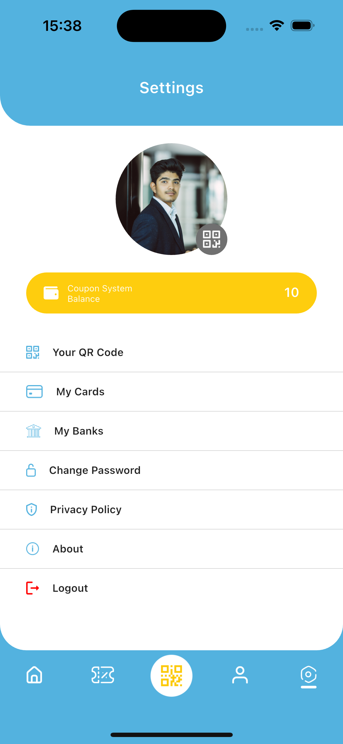Open the profile person tab
The width and height of the screenshot is (343, 744).
tap(240, 675)
